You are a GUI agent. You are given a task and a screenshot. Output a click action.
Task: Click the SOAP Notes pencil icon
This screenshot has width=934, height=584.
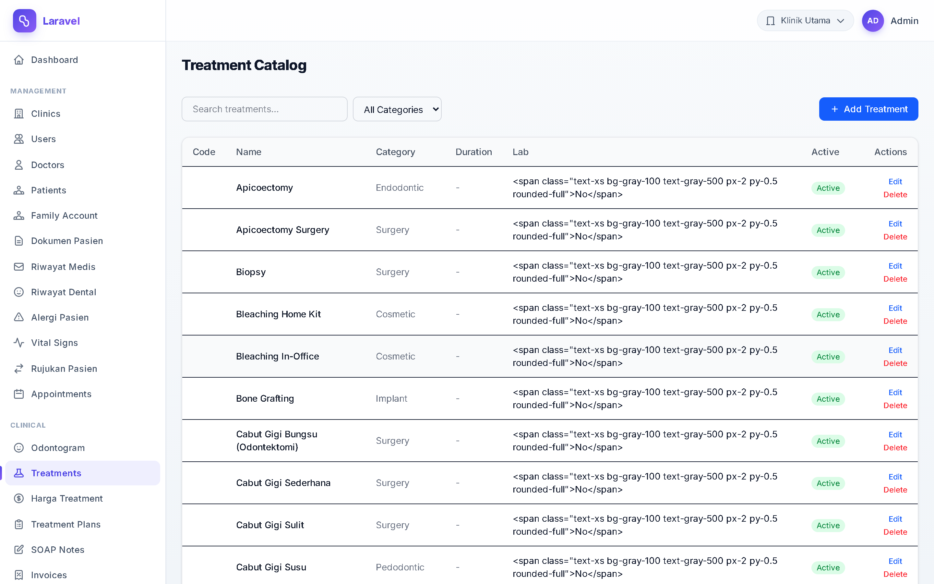[19, 550]
